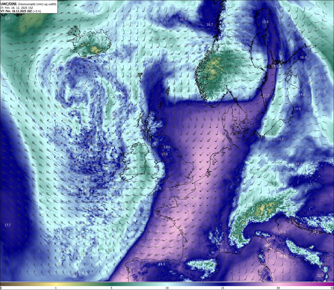
Task: Click the 22.4 value label
Action: pyautogui.click(x=320, y=276)
